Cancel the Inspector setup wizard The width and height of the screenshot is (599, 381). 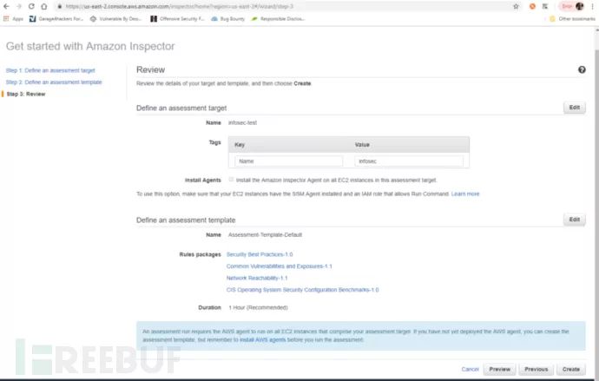[x=471, y=369]
